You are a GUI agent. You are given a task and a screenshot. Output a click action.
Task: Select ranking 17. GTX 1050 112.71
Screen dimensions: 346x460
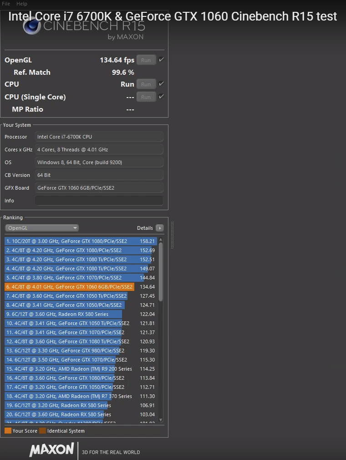tap(81, 387)
